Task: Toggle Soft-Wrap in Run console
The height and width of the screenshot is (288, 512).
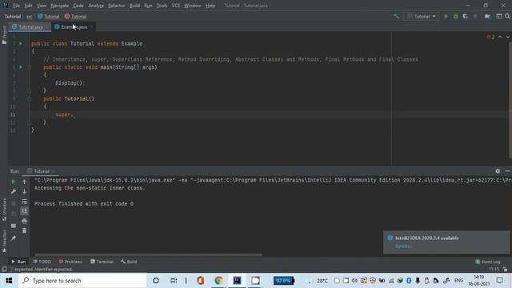Action: point(24,202)
